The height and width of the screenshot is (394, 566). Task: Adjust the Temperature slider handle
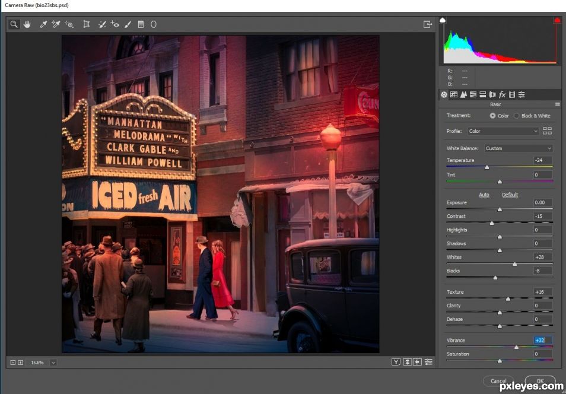(x=487, y=167)
